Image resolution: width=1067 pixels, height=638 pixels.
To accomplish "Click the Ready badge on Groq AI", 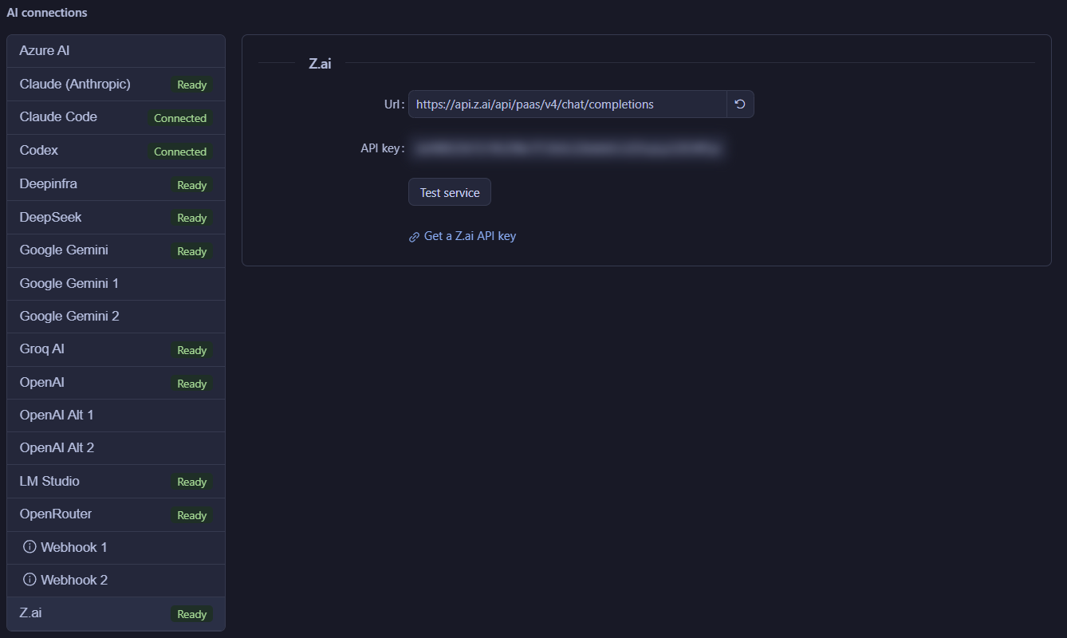I will (192, 350).
